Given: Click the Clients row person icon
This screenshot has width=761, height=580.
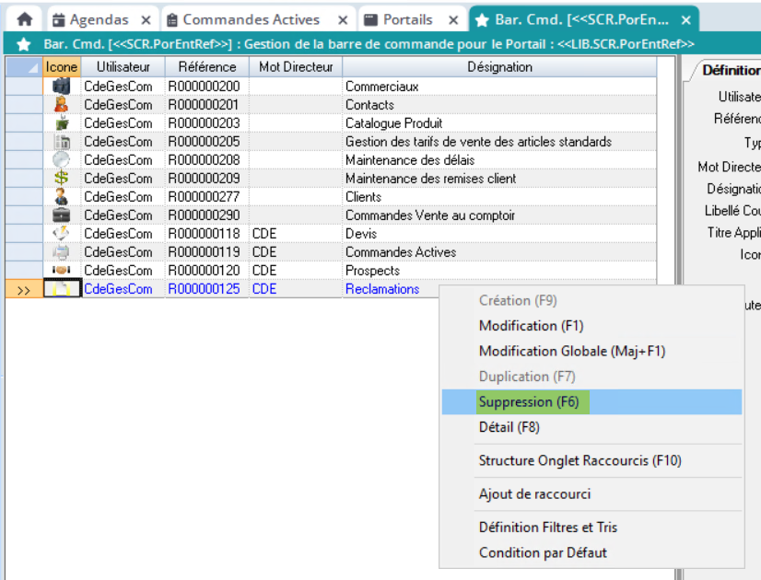Looking at the screenshot, I should (62, 197).
